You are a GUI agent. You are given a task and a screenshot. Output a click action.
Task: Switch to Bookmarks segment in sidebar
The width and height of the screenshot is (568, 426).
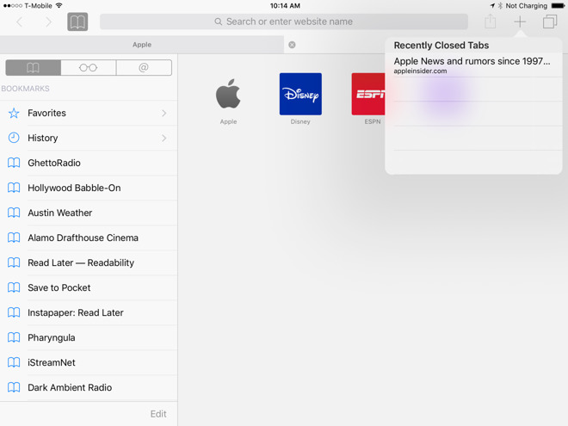[x=34, y=68]
